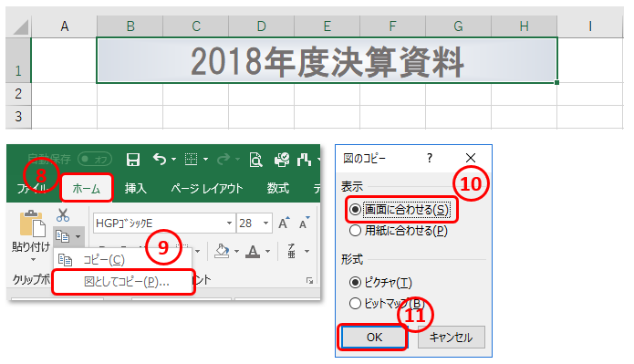
Task: Select column E header
Action: (327, 26)
